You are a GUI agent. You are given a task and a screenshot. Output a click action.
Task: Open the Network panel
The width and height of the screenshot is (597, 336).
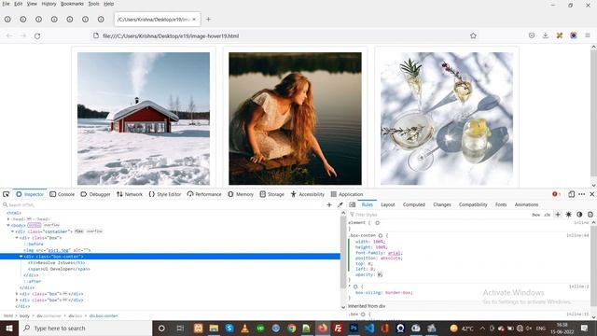(130, 194)
